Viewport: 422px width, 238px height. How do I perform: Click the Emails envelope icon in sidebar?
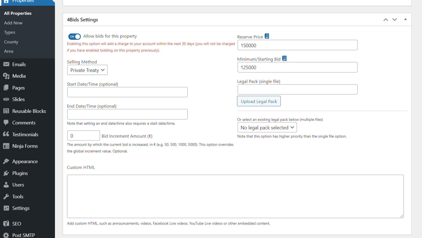tap(6, 64)
